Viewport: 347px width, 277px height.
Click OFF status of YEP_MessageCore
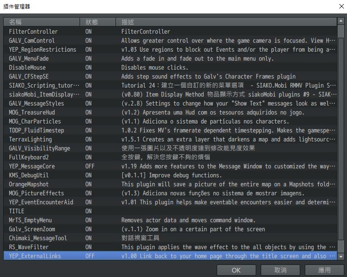(90, 166)
